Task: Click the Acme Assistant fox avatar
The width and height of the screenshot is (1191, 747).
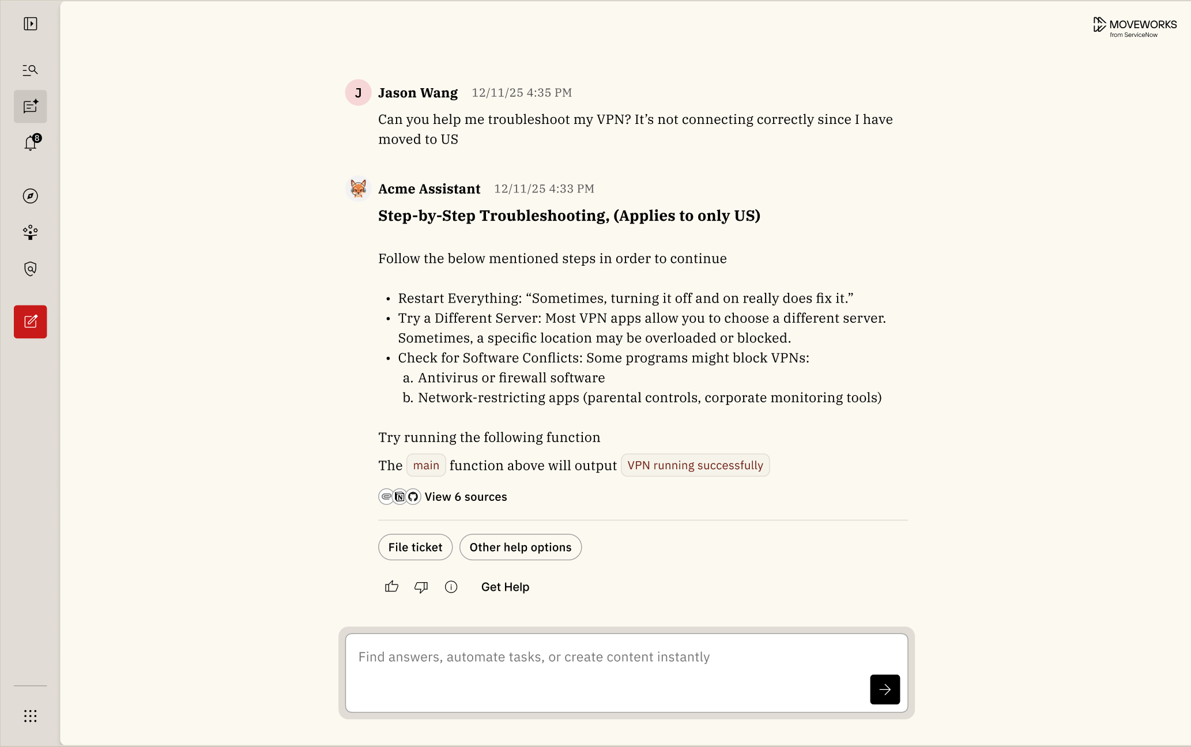Action: click(x=358, y=188)
